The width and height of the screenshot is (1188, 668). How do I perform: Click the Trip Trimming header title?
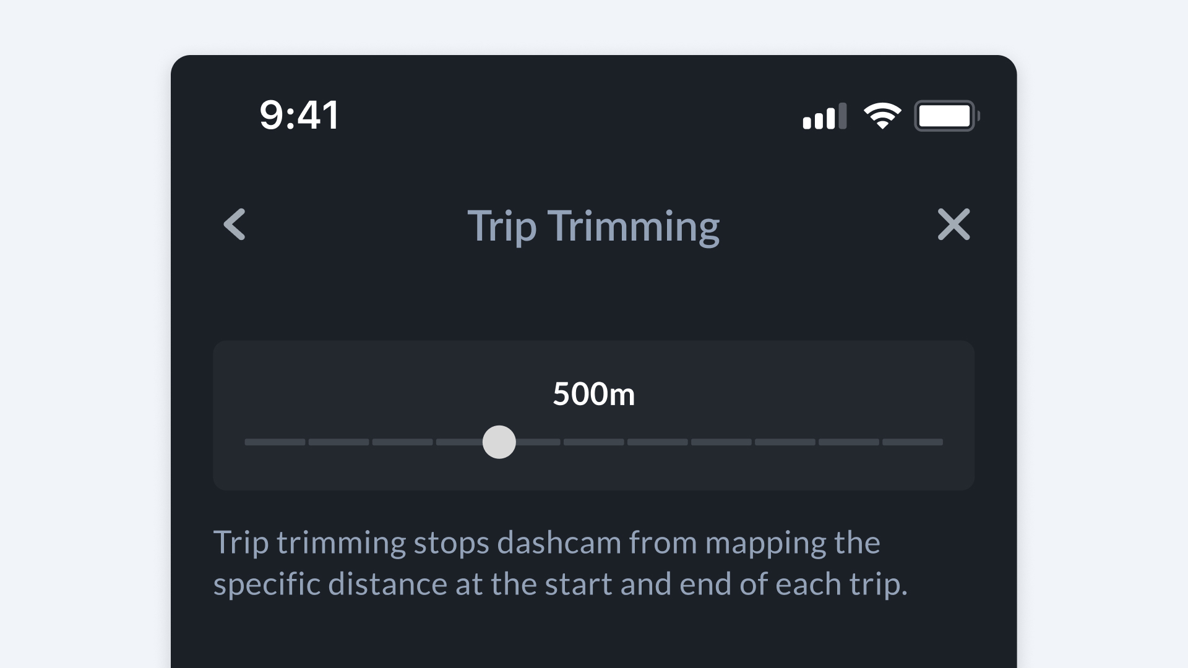593,226
